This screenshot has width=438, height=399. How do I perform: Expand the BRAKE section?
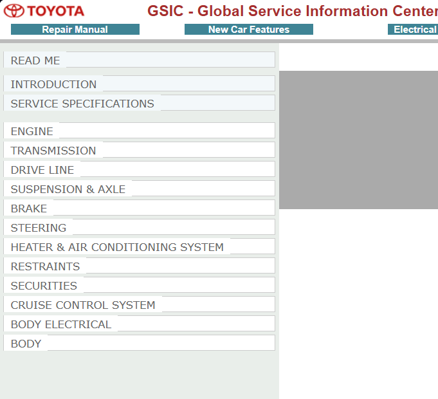coord(139,208)
